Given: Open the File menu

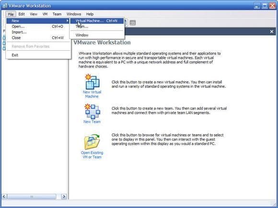Looking at the screenshot, I should tap(11, 14).
